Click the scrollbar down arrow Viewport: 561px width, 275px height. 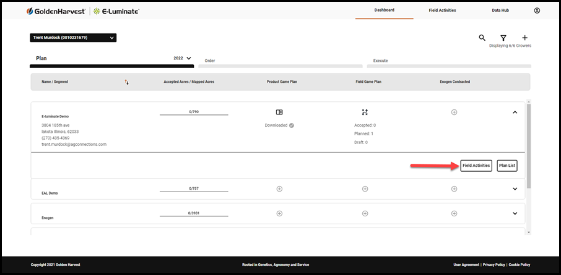(x=529, y=232)
